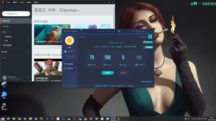The width and height of the screenshot is (216, 121).
Task: Open Apex Legends 取得探路者版 card
Action: point(48,70)
